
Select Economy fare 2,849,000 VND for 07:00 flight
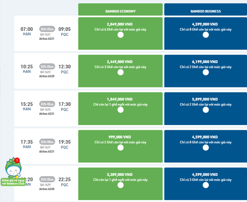[x=121, y=35]
